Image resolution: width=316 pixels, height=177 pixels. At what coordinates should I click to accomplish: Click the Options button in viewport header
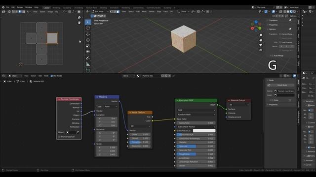pyautogui.click(x=294, y=16)
